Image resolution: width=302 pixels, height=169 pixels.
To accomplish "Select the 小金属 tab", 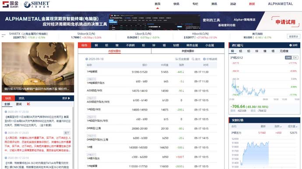I will point(210,45).
